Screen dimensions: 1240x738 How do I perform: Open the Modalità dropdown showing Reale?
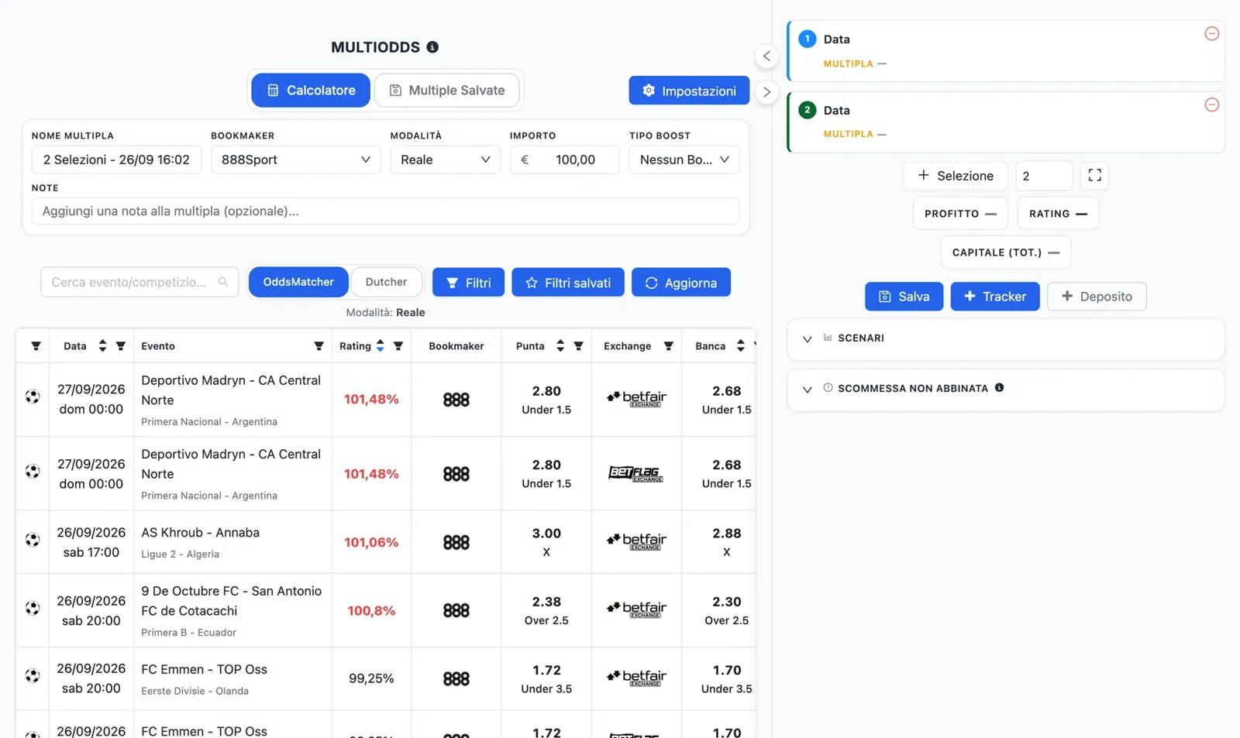(446, 160)
